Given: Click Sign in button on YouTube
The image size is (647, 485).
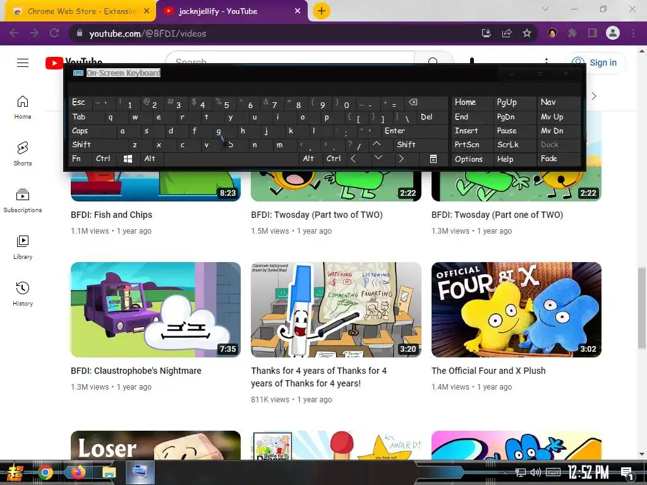Looking at the screenshot, I should point(595,63).
